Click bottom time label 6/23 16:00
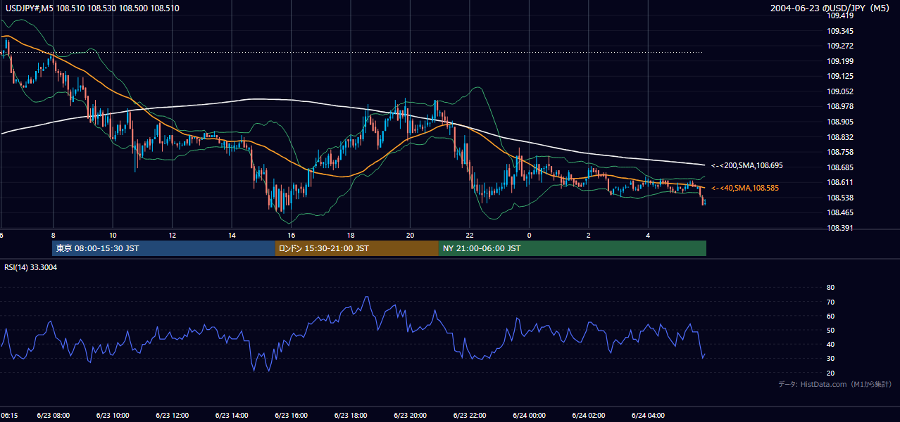Viewport: 900px width, 422px height. 292,416
